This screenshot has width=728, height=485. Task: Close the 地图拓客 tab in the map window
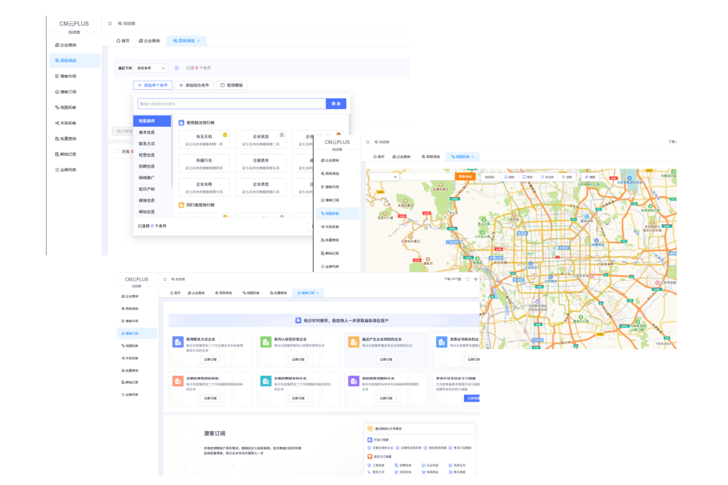pos(473,156)
